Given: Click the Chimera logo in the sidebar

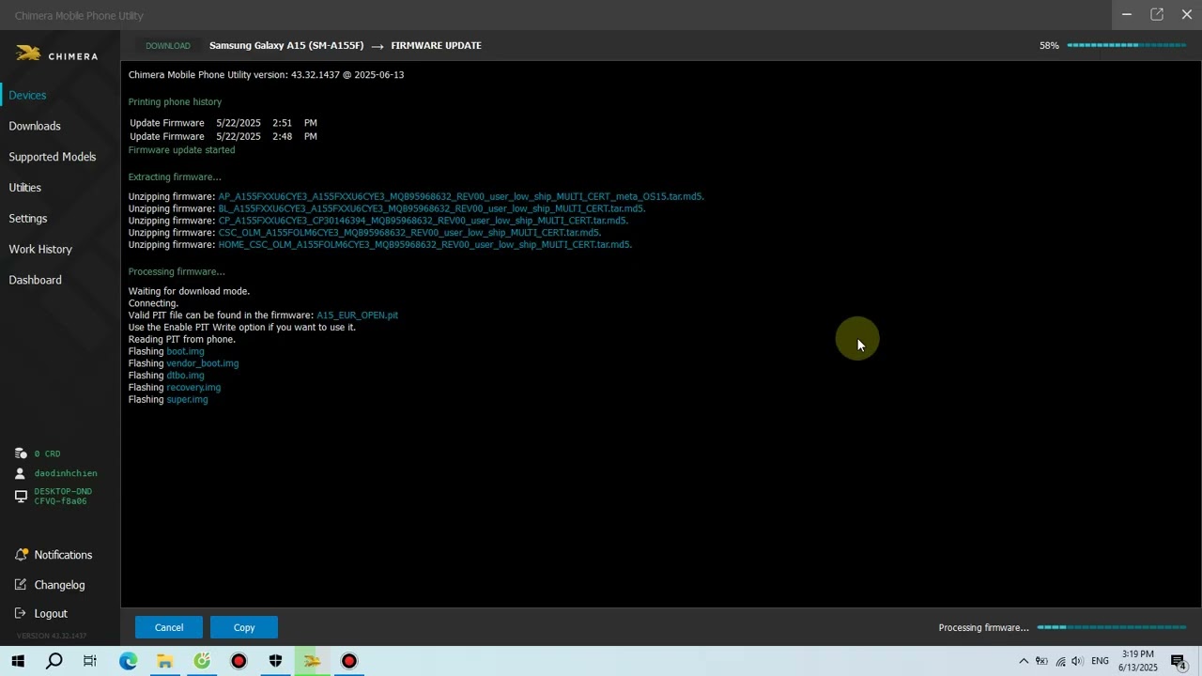Looking at the screenshot, I should click(56, 54).
